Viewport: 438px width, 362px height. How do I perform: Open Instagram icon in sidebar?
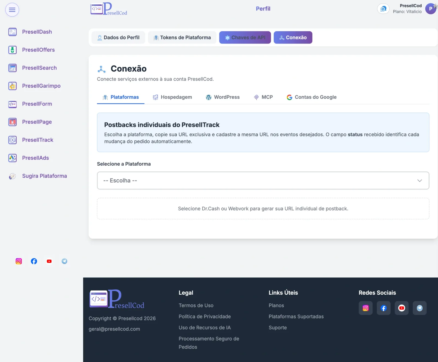tap(19, 261)
